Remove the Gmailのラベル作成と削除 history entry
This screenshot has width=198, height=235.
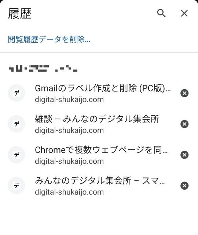(184, 93)
